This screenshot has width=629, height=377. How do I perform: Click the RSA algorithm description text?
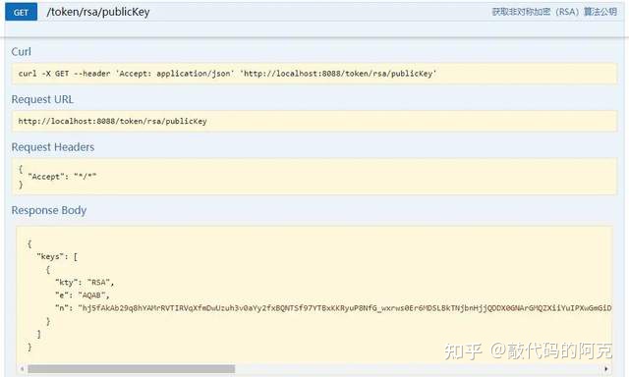point(554,12)
